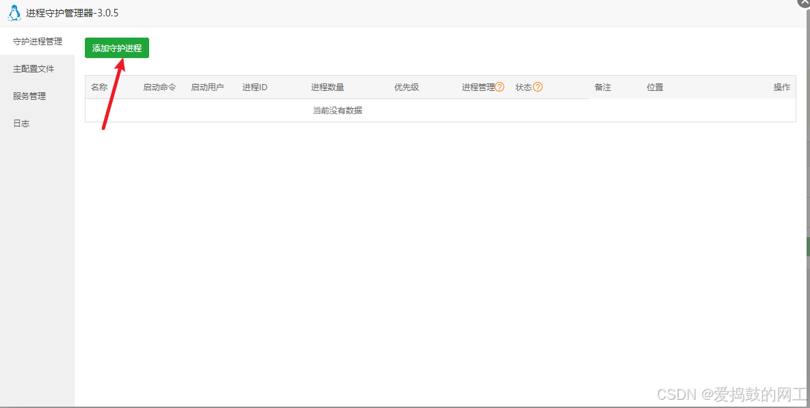The height and width of the screenshot is (408, 810).
Task: Click help icon next to 进程管理
Action: click(499, 87)
